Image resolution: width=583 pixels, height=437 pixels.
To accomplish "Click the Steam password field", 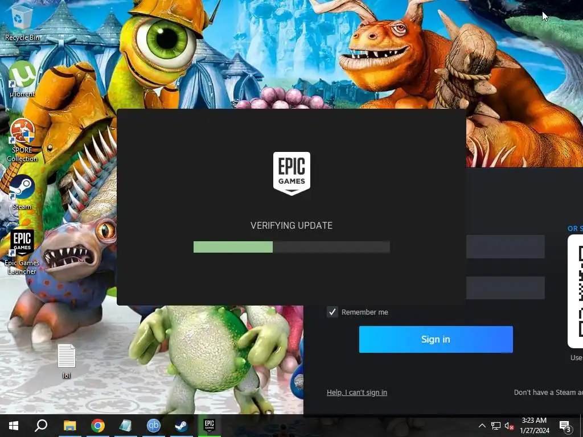I will pyautogui.click(x=506, y=287).
